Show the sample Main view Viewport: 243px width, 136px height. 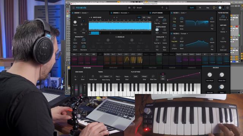(x=139, y=17)
